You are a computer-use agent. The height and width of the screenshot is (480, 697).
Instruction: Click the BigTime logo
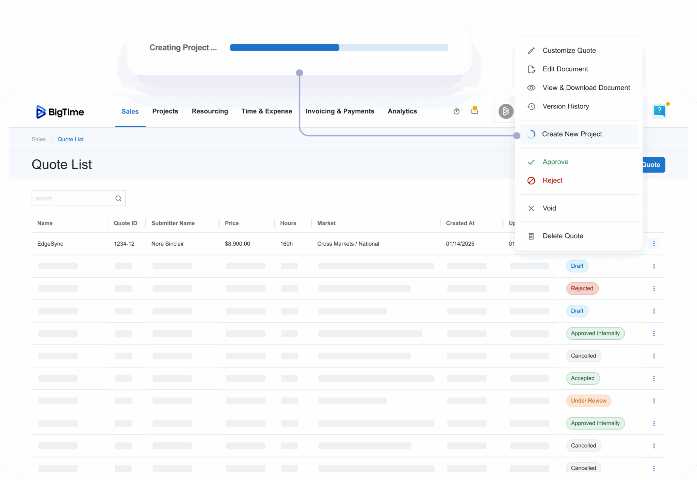coord(60,112)
